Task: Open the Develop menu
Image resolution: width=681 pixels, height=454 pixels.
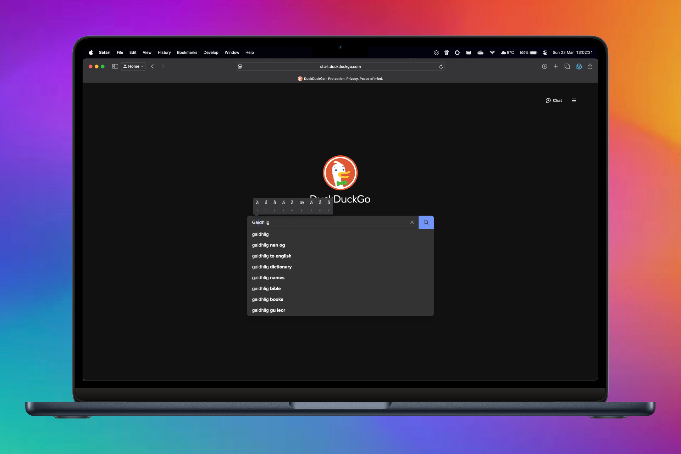Action: (211, 52)
